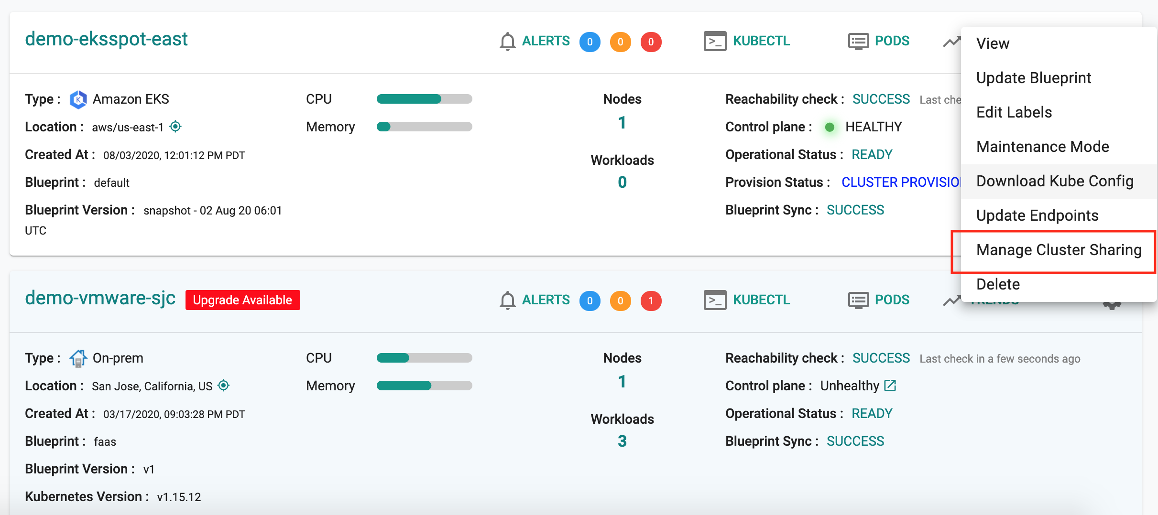Choose Update Endpoints in the menu
This screenshot has width=1158, height=515.
tap(1059, 215)
